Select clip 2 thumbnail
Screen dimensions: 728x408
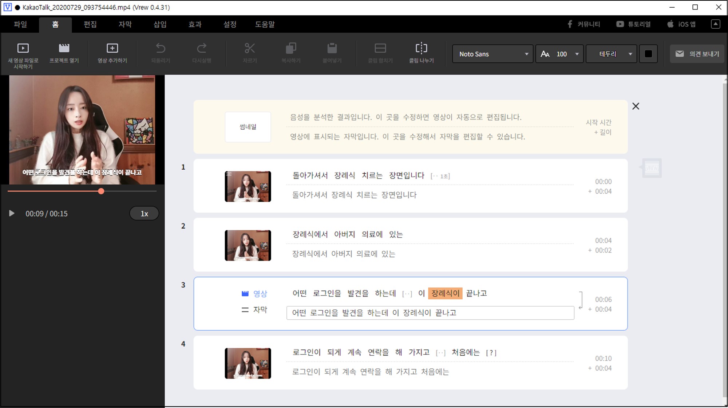(x=248, y=245)
